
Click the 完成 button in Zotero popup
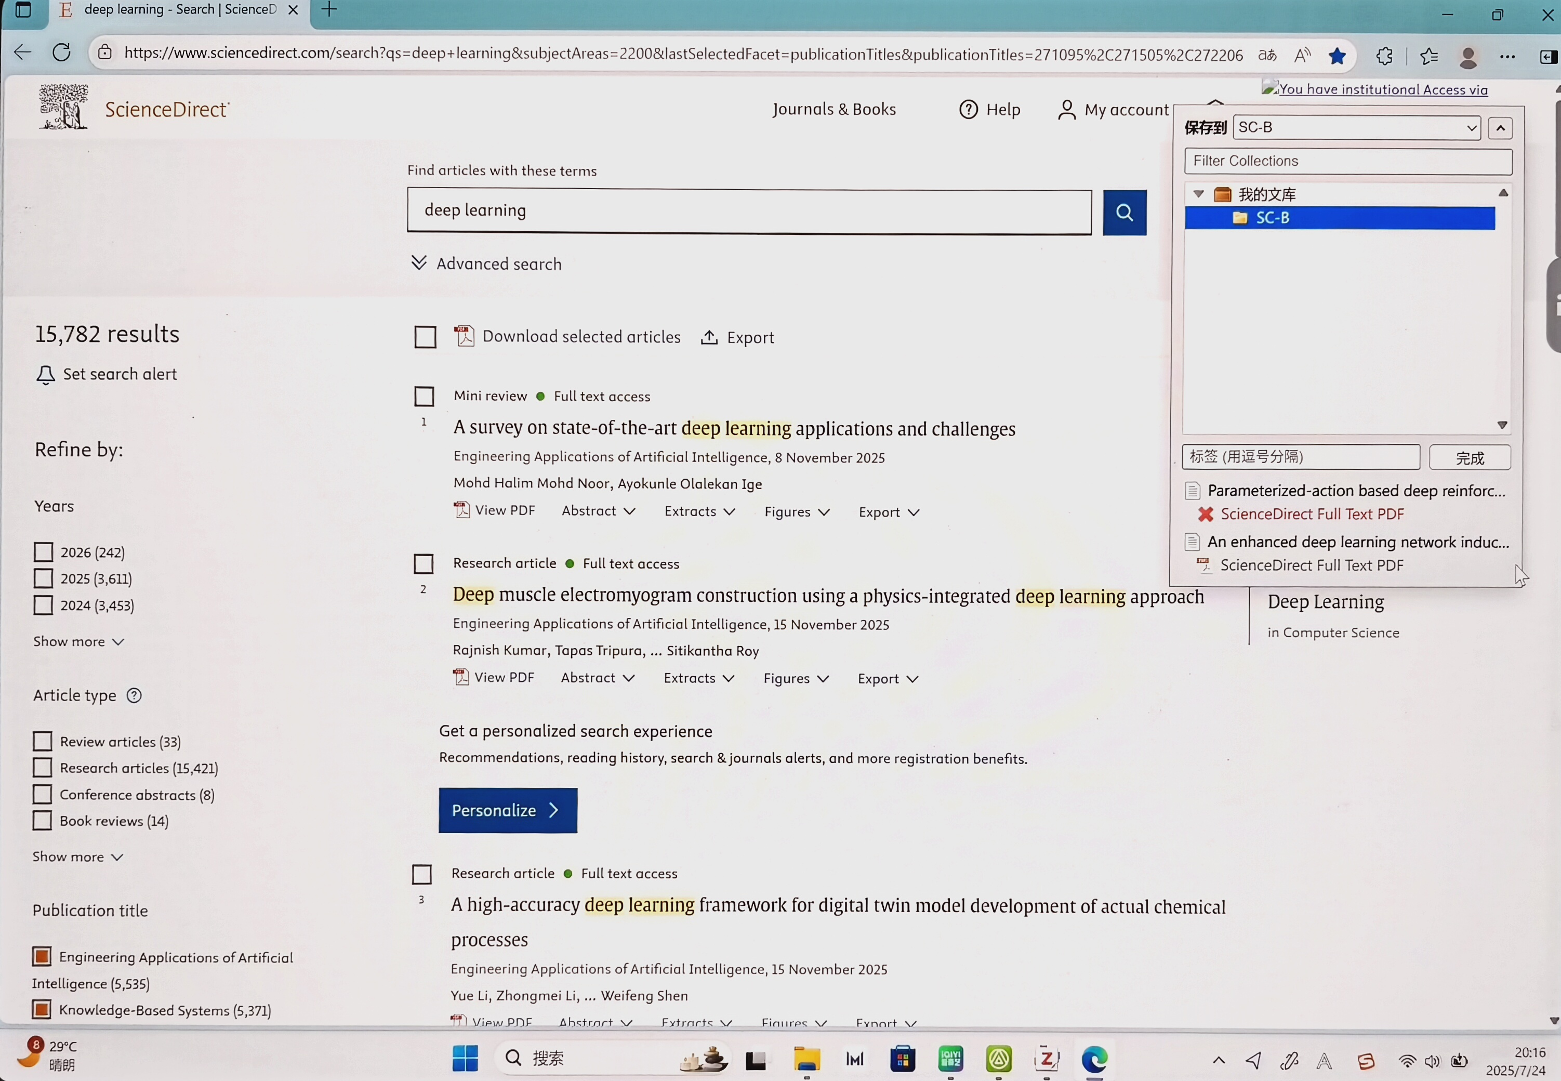click(1469, 458)
